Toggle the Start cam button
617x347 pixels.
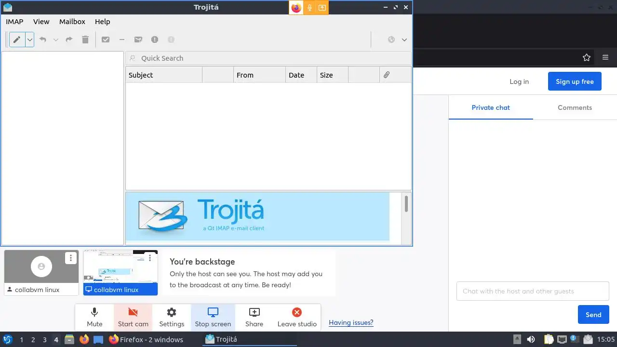tap(133, 317)
